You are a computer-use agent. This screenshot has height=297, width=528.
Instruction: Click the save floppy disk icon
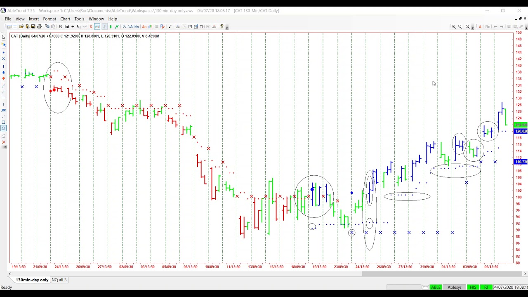[x=33, y=27]
